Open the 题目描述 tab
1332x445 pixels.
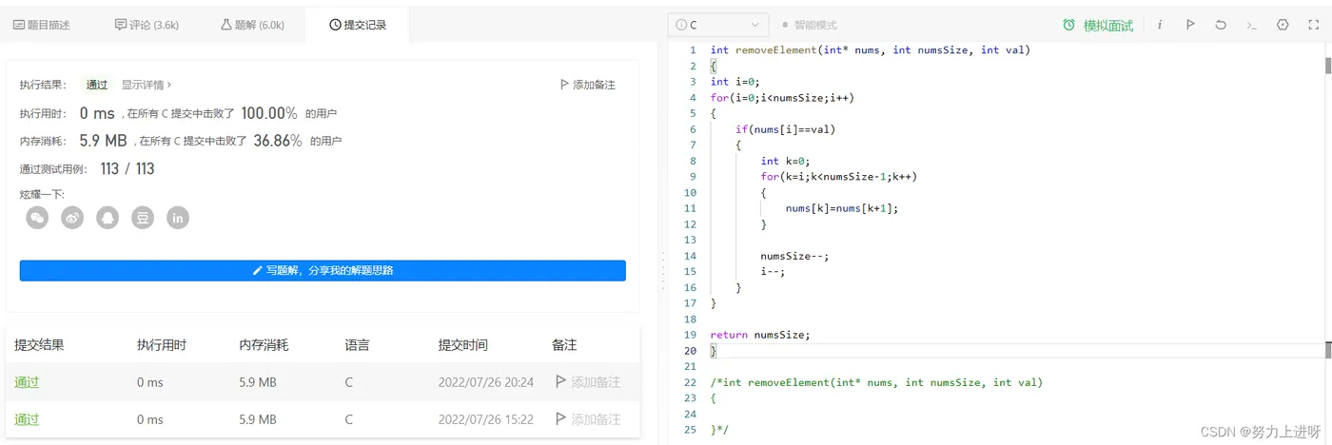tap(41, 25)
